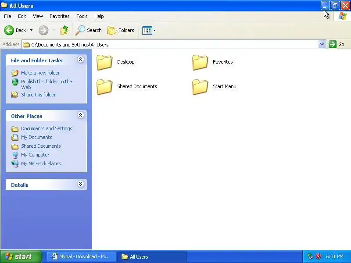The width and height of the screenshot is (351, 263).
Task: Click the green Go arrow button
Action: click(x=333, y=44)
